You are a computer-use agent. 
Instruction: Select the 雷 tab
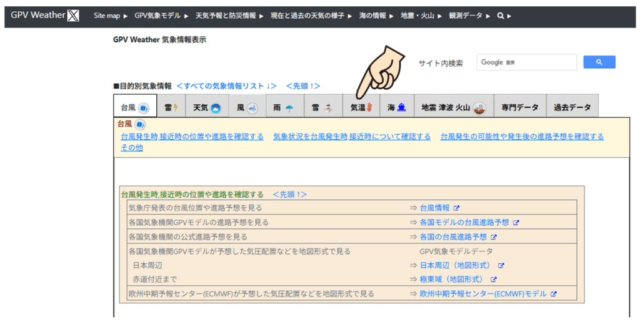point(171,107)
